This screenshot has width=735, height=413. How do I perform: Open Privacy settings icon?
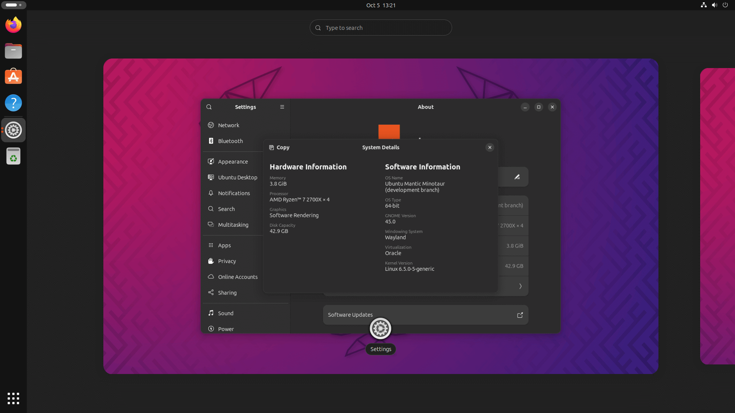[211, 261]
